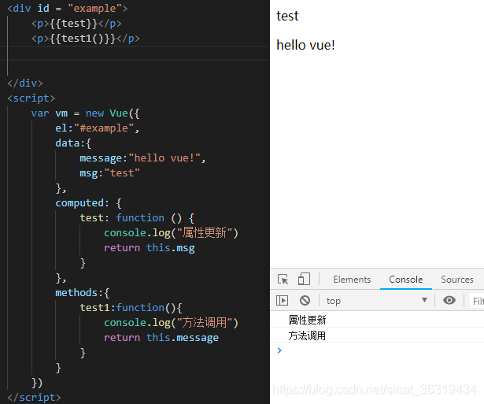Select the console log entry 方法调用
Screen dimensions: 484x404
tap(307, 335)
